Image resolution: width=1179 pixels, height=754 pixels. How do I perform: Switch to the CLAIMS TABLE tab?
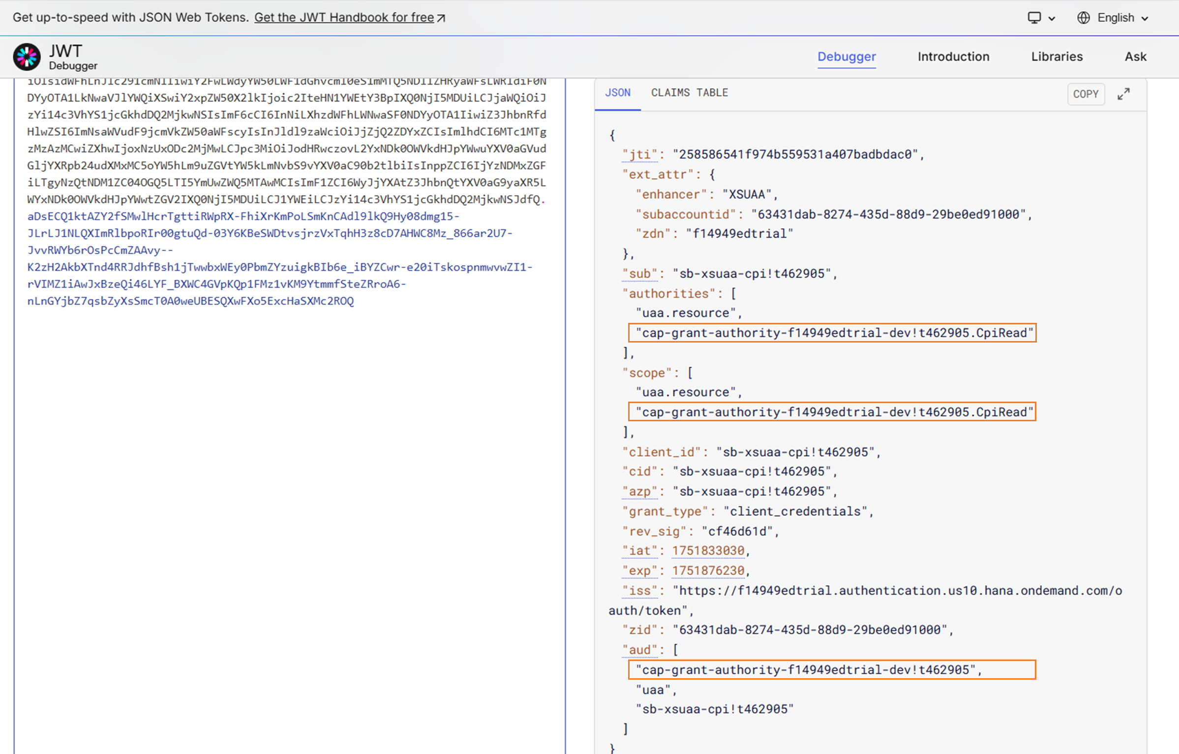pyautogui.click(x=689, y=93)
